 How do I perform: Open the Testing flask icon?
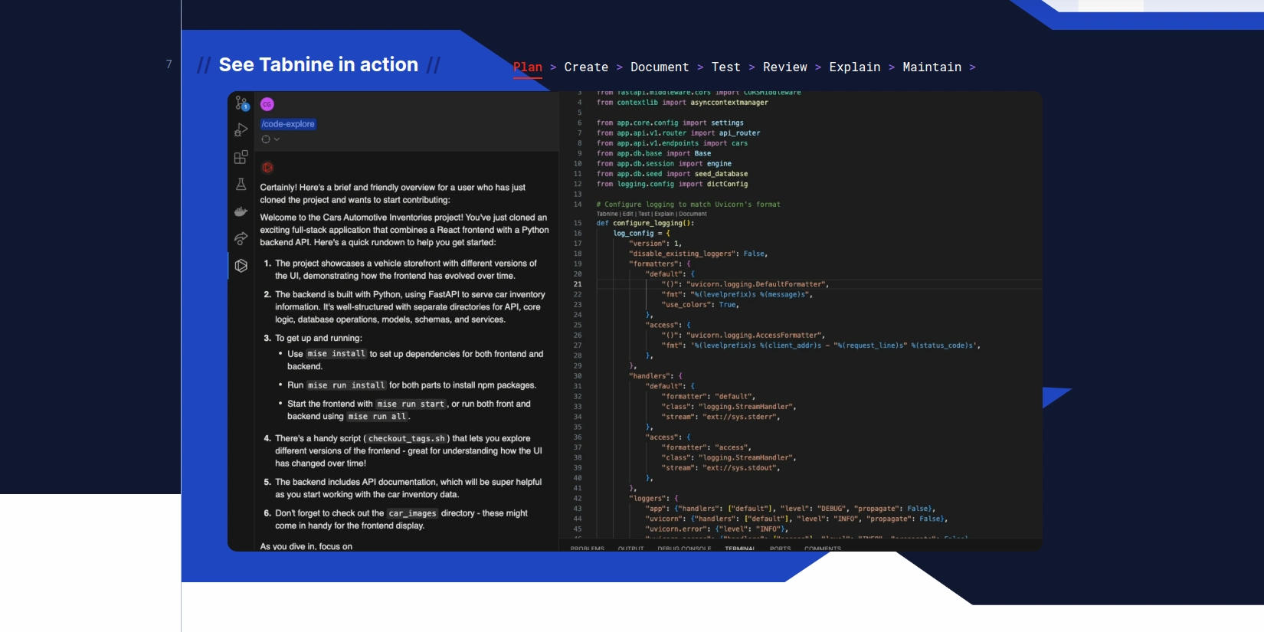click(241, 185)
